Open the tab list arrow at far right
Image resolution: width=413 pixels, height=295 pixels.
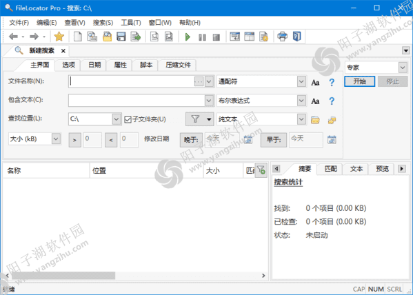click(x=406, y=50)
